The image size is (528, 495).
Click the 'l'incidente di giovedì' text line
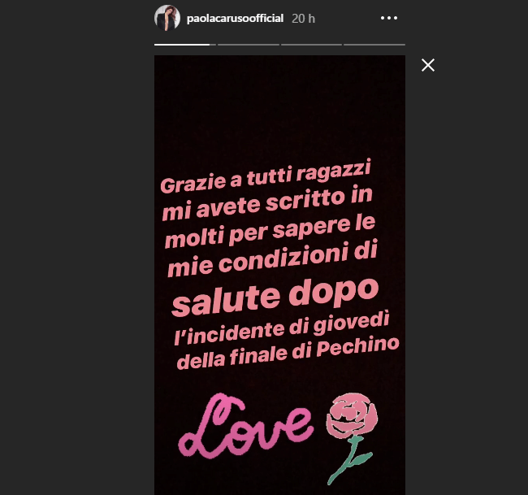pos(282,328)
